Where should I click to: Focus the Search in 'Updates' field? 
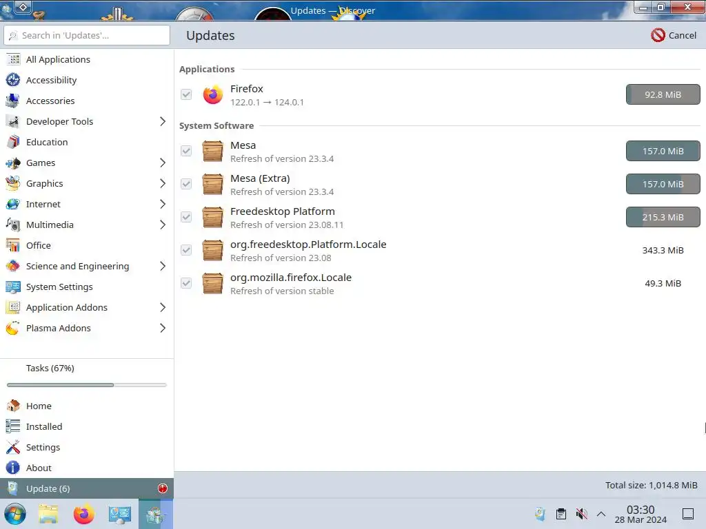pos(87,35)
